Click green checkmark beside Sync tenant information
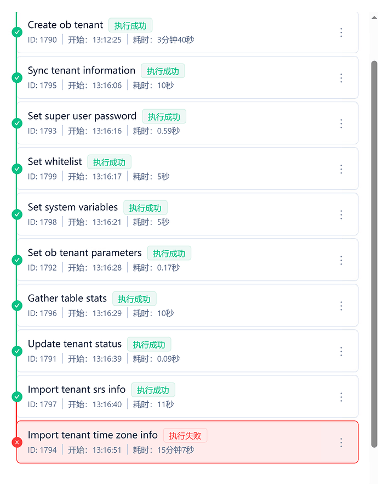The image size is (378, 484). tap(17, 78)
